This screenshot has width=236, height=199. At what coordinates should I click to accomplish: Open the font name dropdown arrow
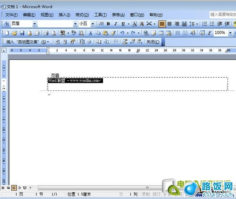click(75, 24)
